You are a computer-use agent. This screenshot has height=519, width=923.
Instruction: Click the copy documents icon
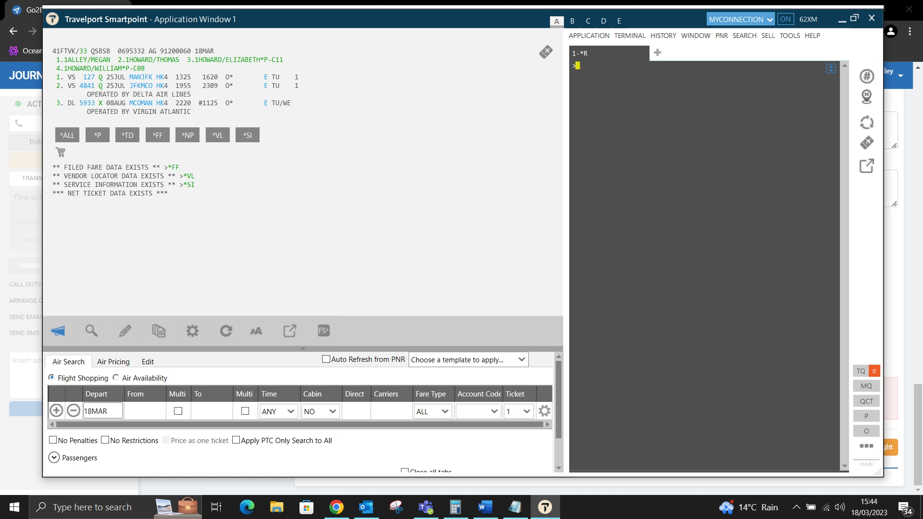[159, 331]
